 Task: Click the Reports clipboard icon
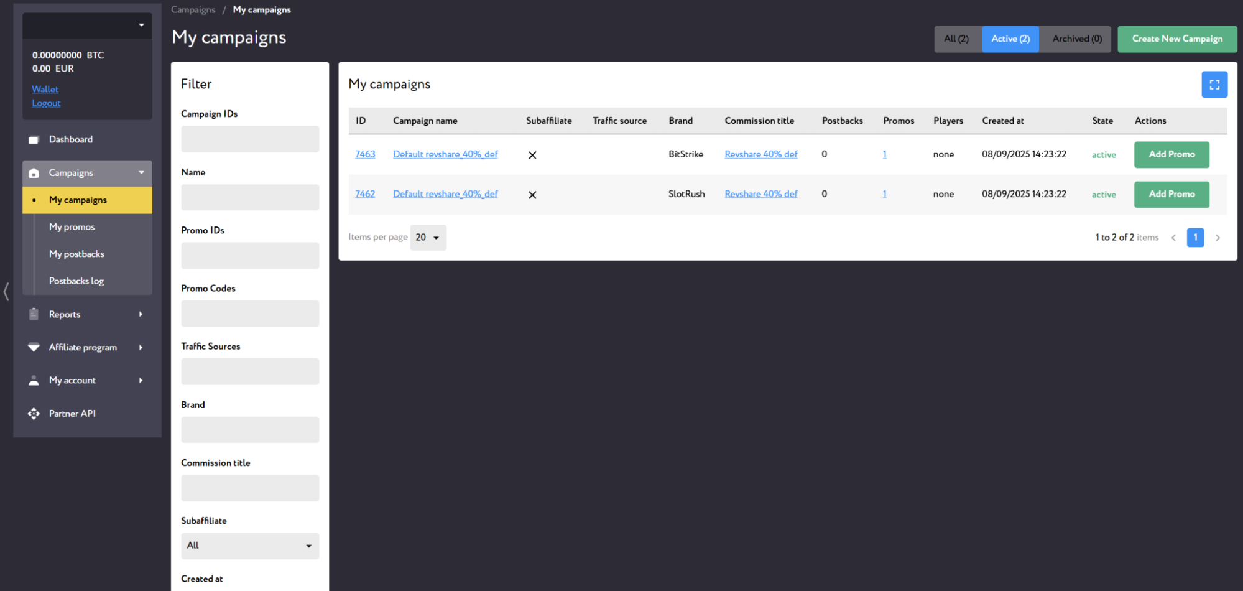point(34,315)
